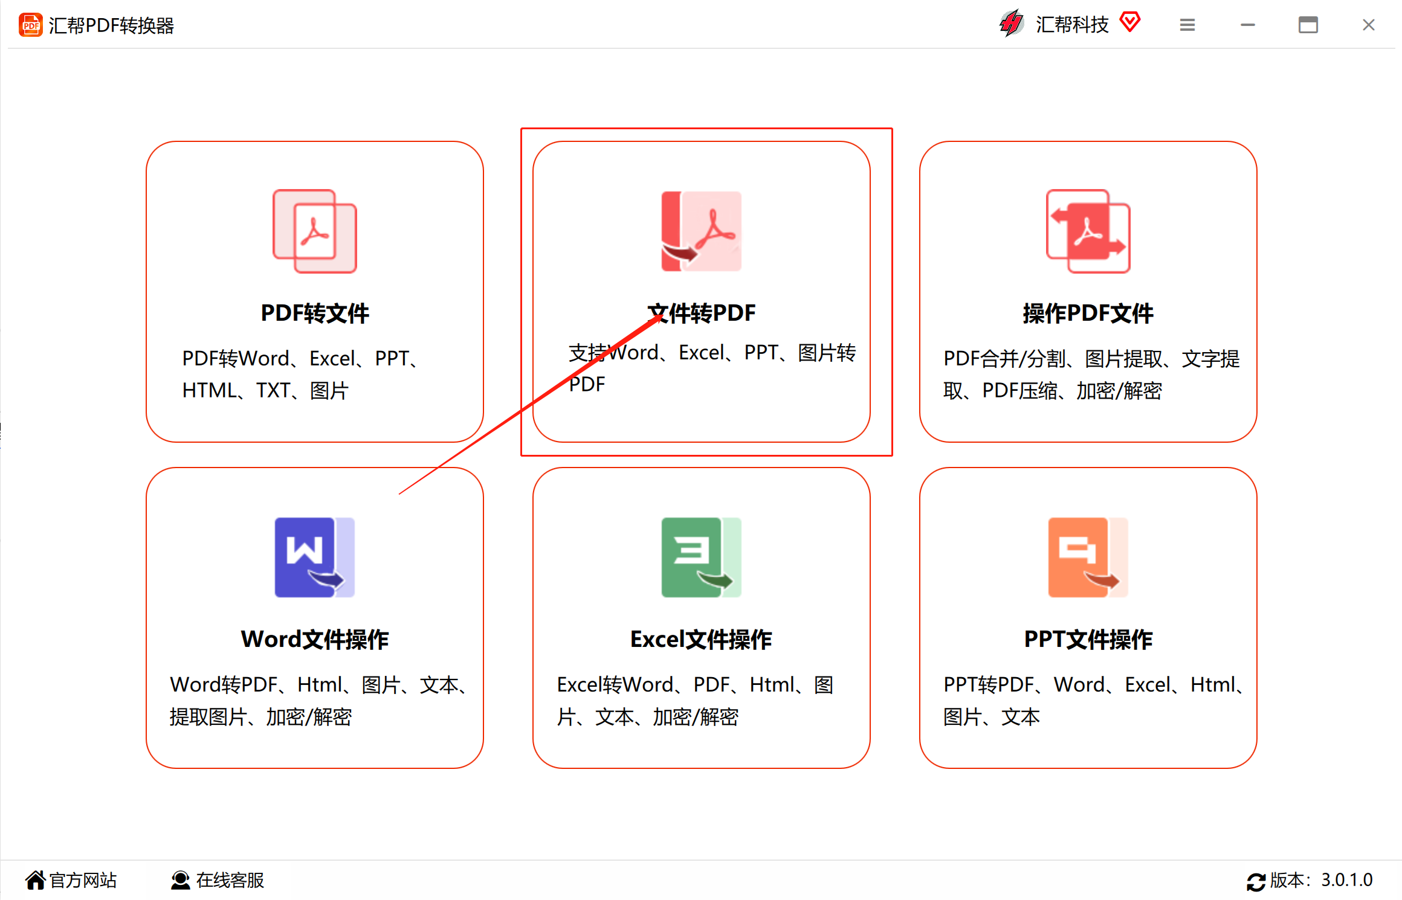1402x900 pixels.
Task: Click the PDF转文件 card icon
Action: coord(315,231)
